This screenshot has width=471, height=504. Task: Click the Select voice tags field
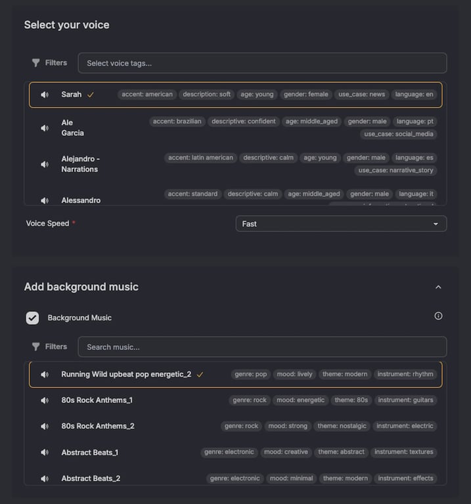262,63
